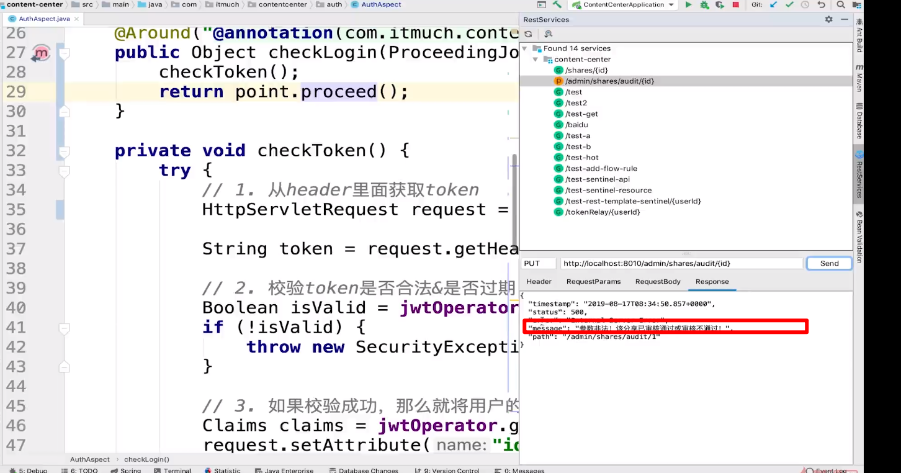Switch to the RequestParams tab
The width and height of the screenshot is (901, 473).
click(593, 282)
